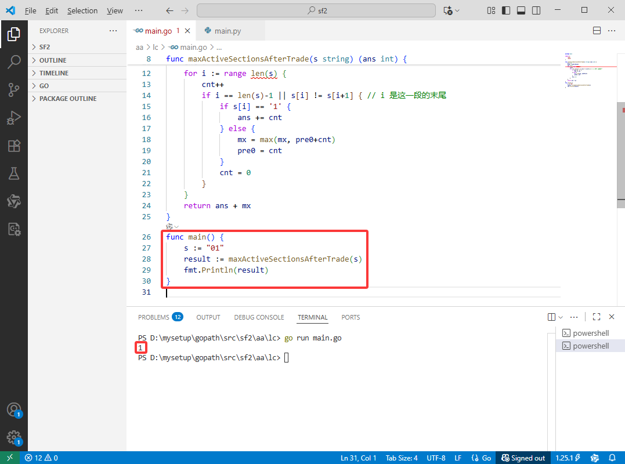Viewport: 625px width, 464px height.
Task: Close the terminal panel
Action: click(x=612, y=317)
